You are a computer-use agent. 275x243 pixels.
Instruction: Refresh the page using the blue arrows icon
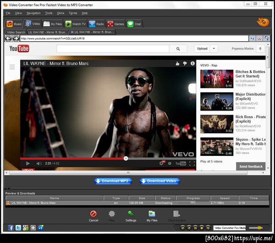[x=252, y=39]
